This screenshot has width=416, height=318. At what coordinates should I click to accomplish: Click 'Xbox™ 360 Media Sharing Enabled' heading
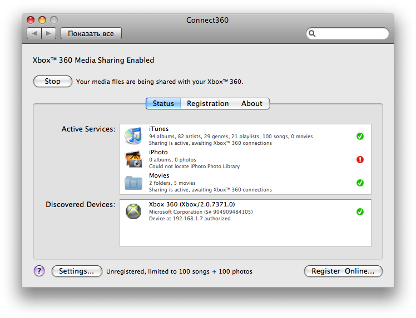coord(93,60)
